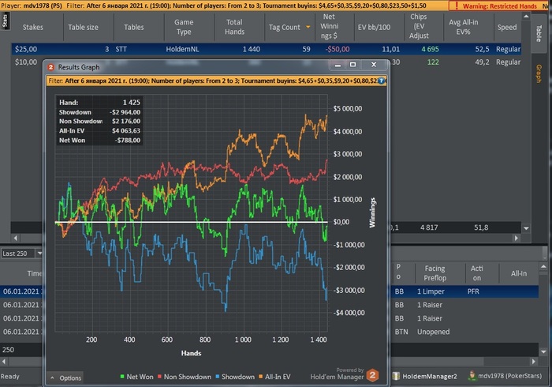Click the Tag Count sort arrow indicator
The image size is (552, 387).
[308, 27]
